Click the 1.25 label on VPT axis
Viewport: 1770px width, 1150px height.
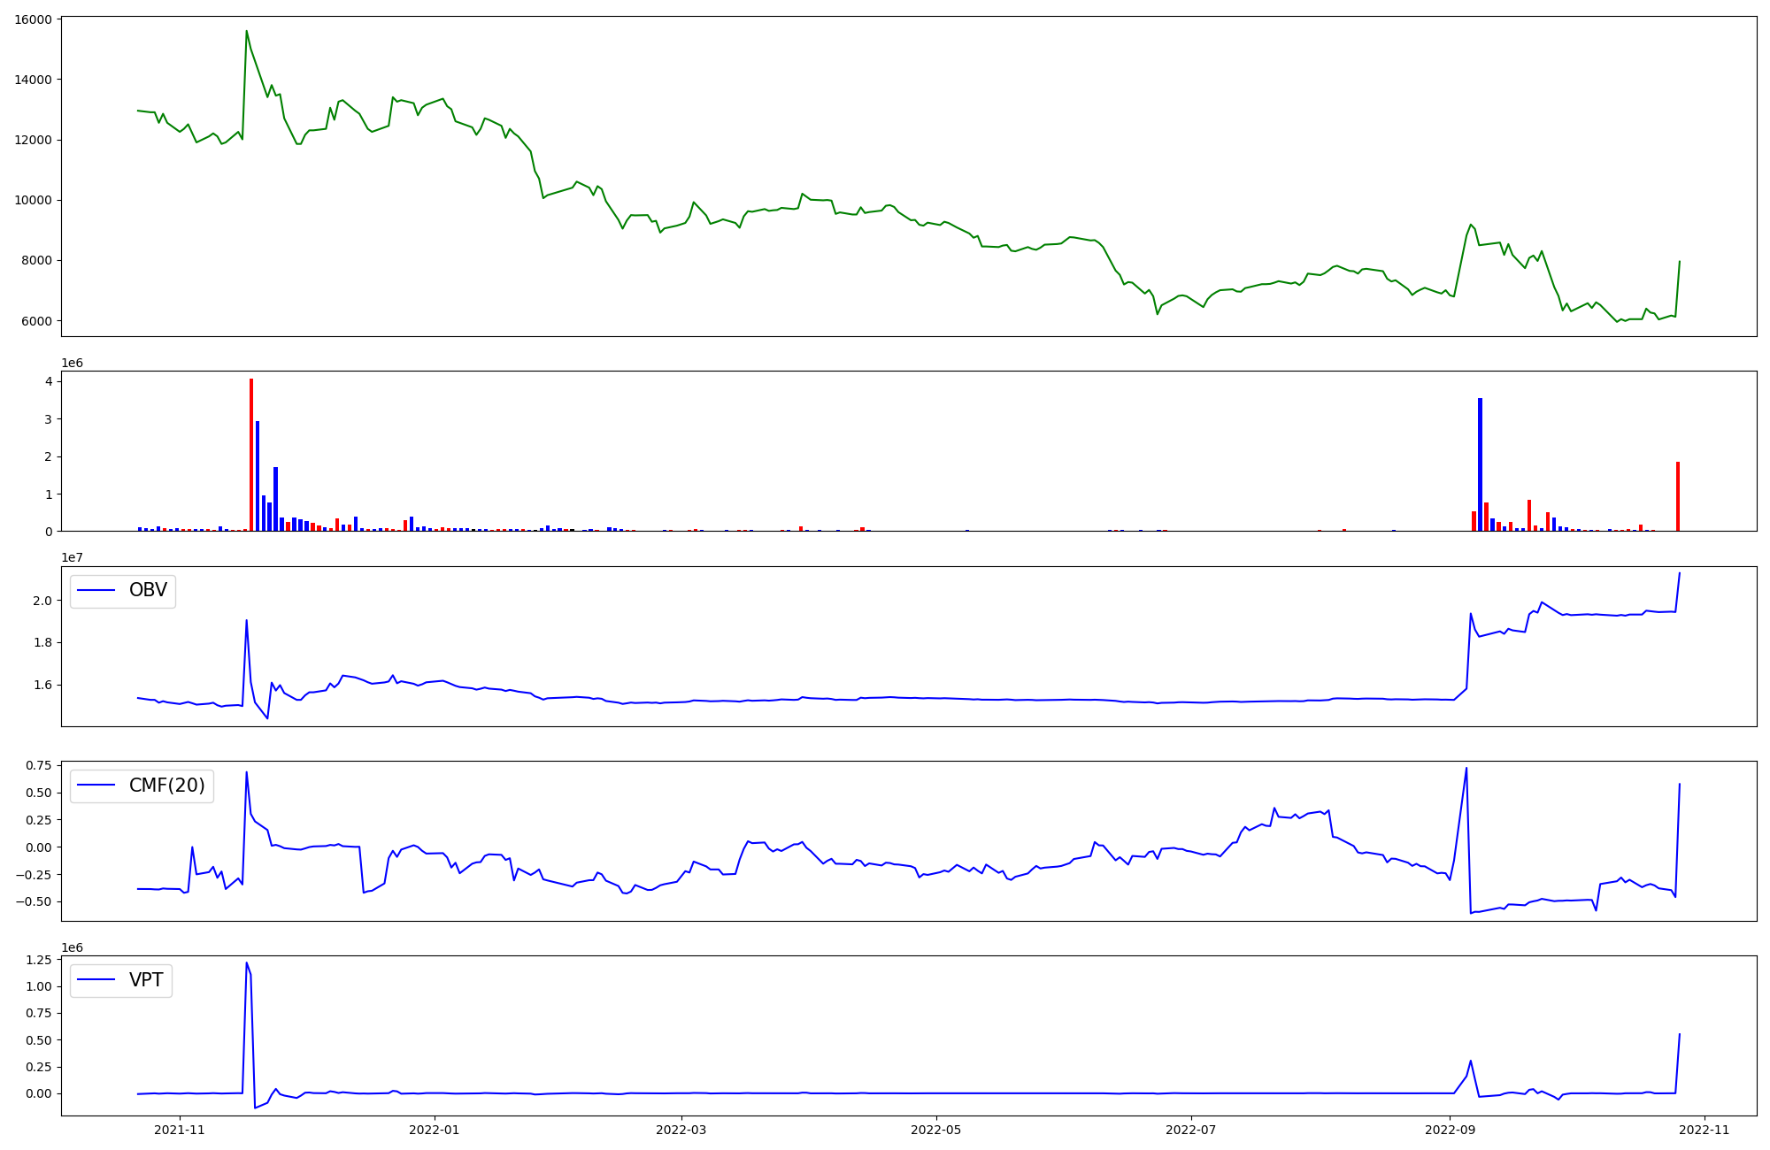(x=37, y=960)
